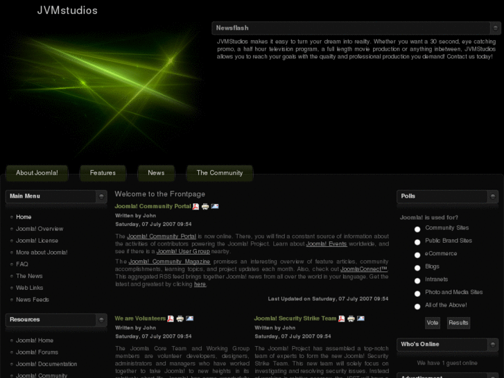Open Web Links menu item
Screen dimensions: 504x378
(30, 288)
